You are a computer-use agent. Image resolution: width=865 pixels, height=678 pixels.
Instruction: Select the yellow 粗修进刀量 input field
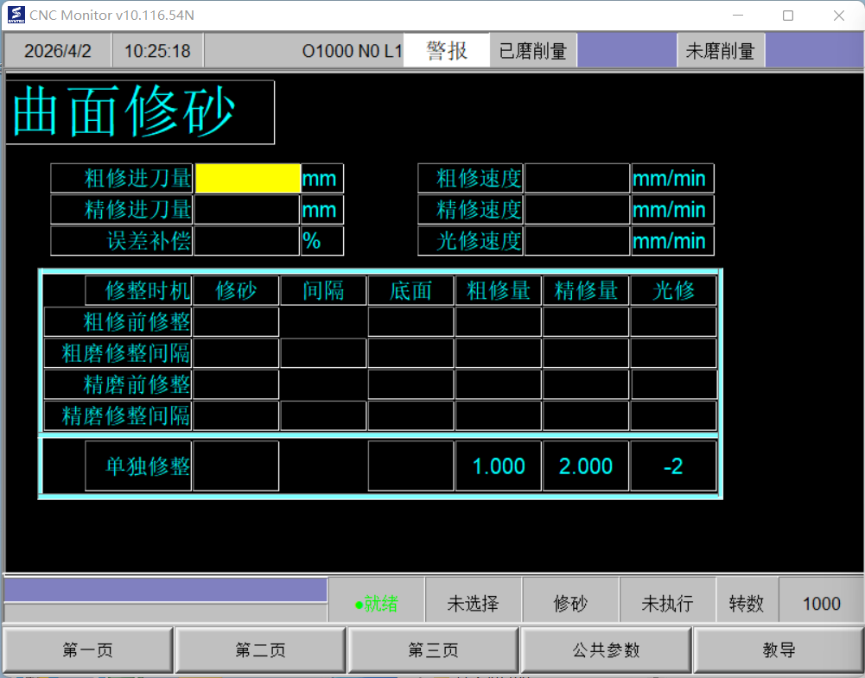pyautogui.click(x=248, y=179)
